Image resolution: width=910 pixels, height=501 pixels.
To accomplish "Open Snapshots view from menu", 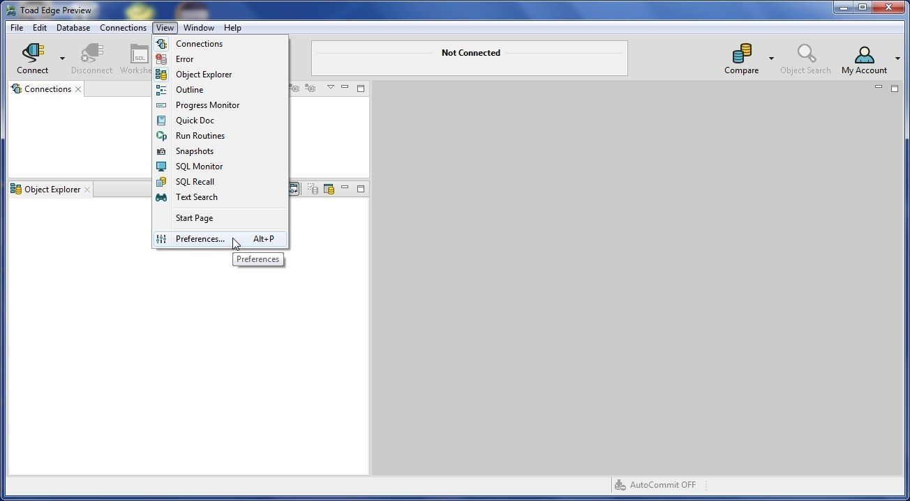I will (x=220, y=151).
